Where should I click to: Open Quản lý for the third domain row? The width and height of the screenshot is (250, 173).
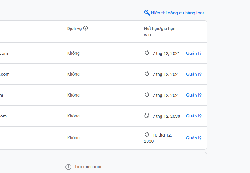194,95
